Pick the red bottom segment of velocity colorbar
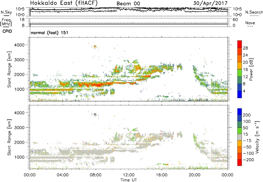Image resolution: width=263 pixels, height=182 pixels. click(x=240, y=163)
